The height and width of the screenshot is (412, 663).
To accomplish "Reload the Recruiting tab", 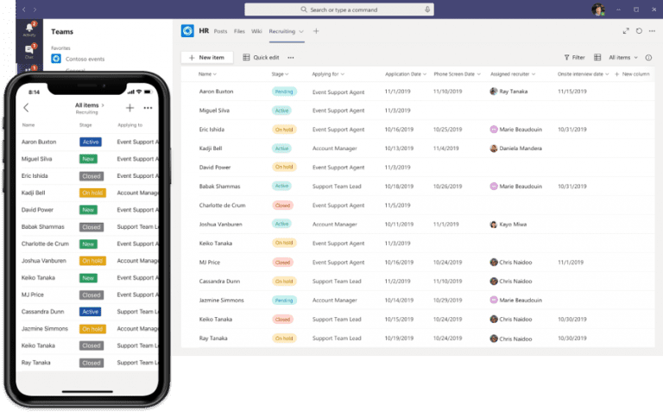I will (638, 31).
